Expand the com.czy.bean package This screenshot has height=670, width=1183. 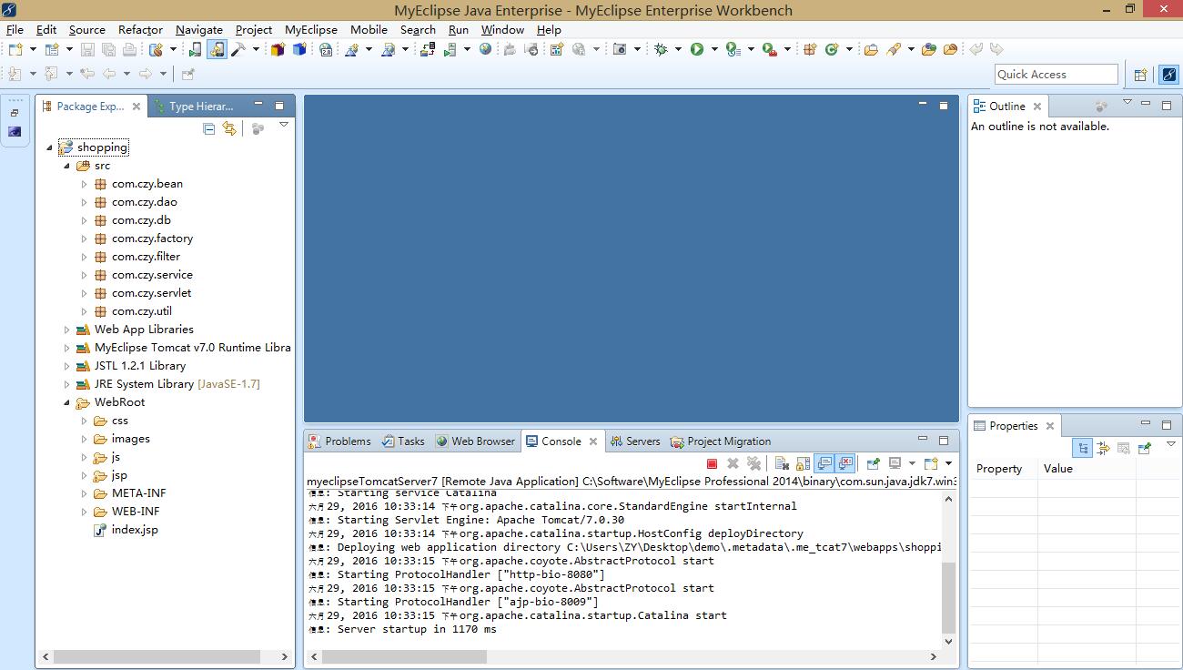coord(84,184)
